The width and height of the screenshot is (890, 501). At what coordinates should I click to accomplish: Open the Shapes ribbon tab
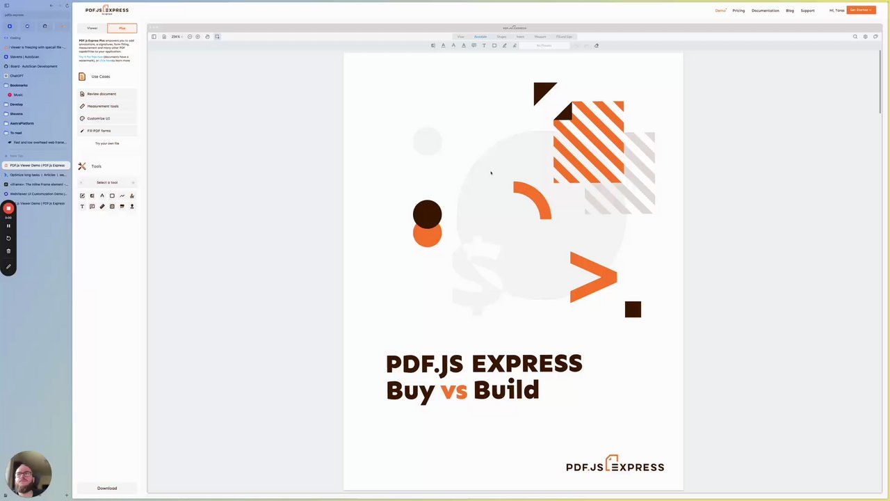click(x=501, y=37)
